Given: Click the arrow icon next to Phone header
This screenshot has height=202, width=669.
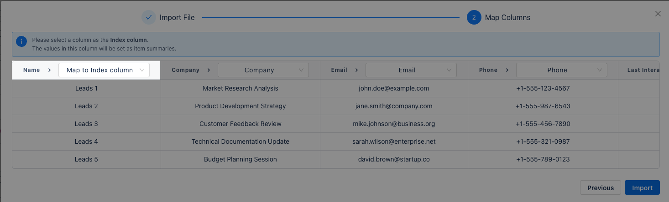Looking at the screenshot, I should click(507, 70).
